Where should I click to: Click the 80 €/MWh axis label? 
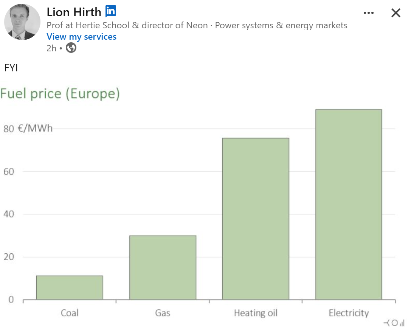tap(28, 128)
